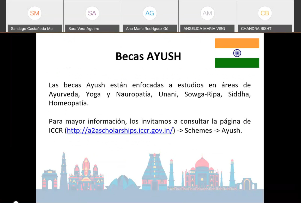The height and width of the screenshot is (203, 301).
Task: Select the CHANDRA BISHT name label
Action: (x=265, y=29)
